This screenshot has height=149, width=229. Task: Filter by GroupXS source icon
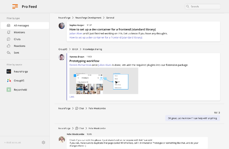click(x=9, y=80)
